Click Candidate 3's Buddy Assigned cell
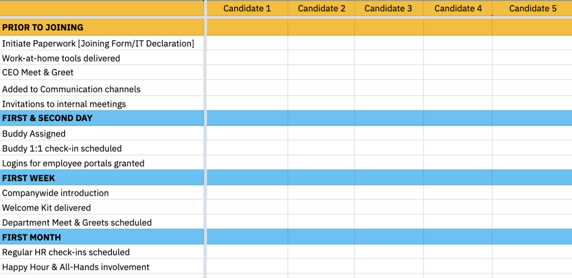572x278 pixels. coord(388,134)
